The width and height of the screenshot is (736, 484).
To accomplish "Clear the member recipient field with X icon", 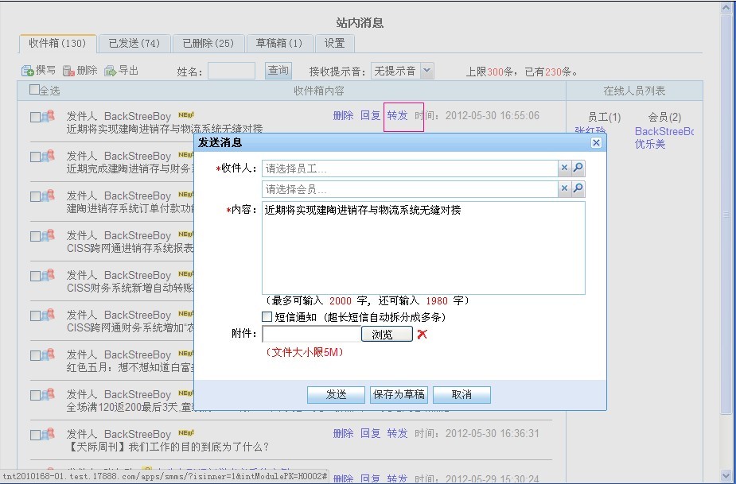I will coord(564,188).
